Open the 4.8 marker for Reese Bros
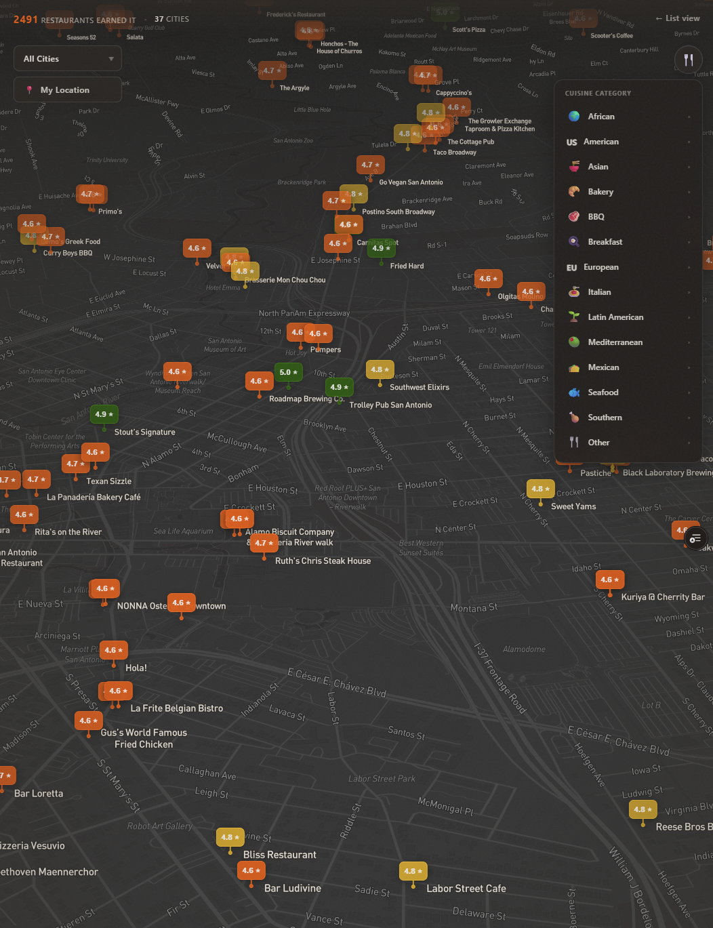 pyautogui.click(x=643, y=809)
